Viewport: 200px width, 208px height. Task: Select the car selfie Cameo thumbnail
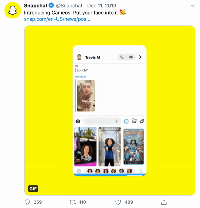85,147
